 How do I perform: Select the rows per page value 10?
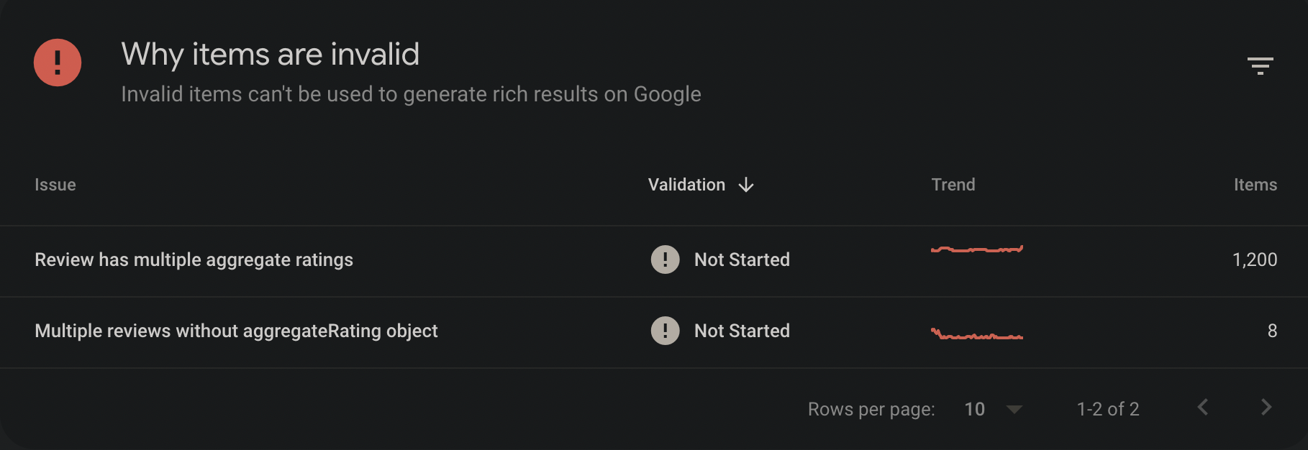point(975,409)
